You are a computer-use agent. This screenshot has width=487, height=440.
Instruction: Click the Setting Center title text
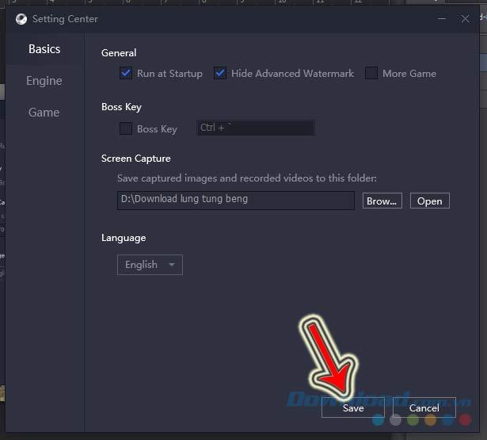(66, 19)
